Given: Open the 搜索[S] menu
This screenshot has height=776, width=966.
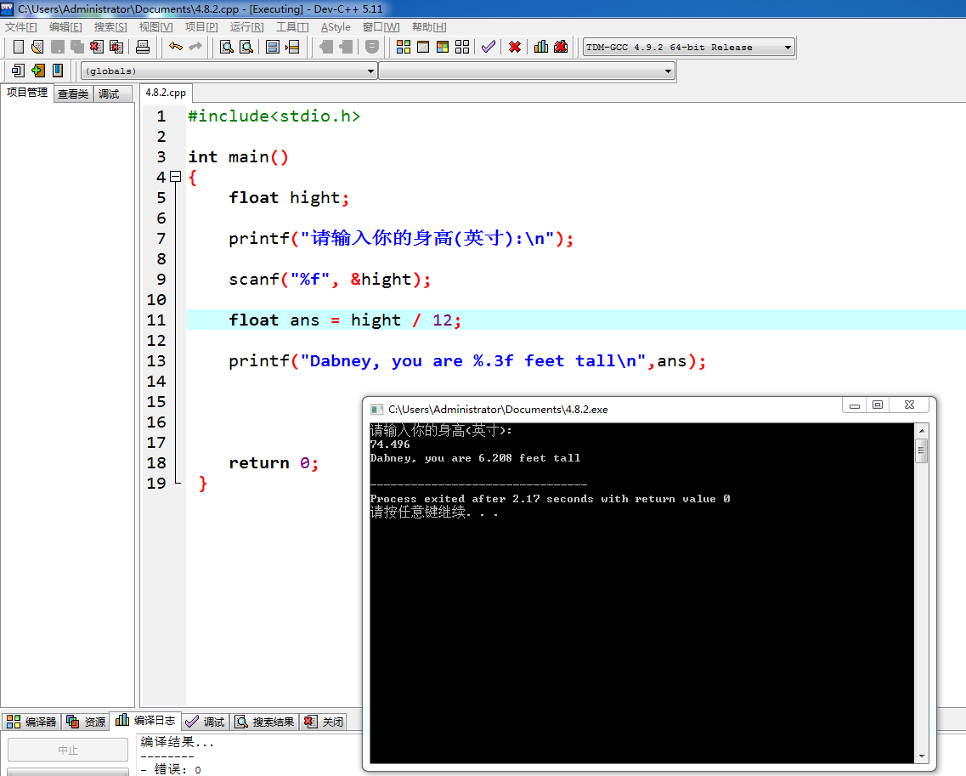Looking at the screenshot, I should click(110, 27).
